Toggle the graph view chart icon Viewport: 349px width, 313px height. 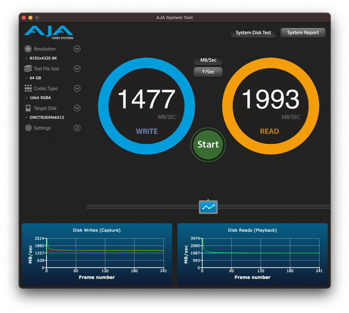[208, 207]
